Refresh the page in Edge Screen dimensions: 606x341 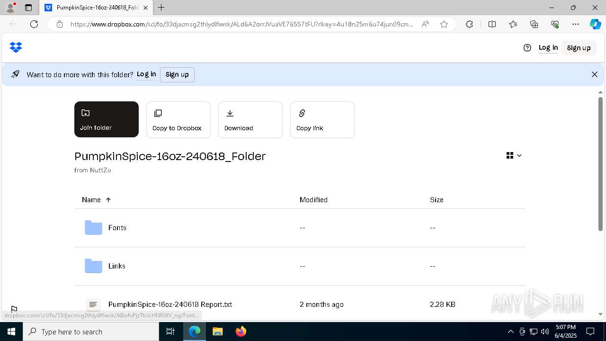[34, 24]
